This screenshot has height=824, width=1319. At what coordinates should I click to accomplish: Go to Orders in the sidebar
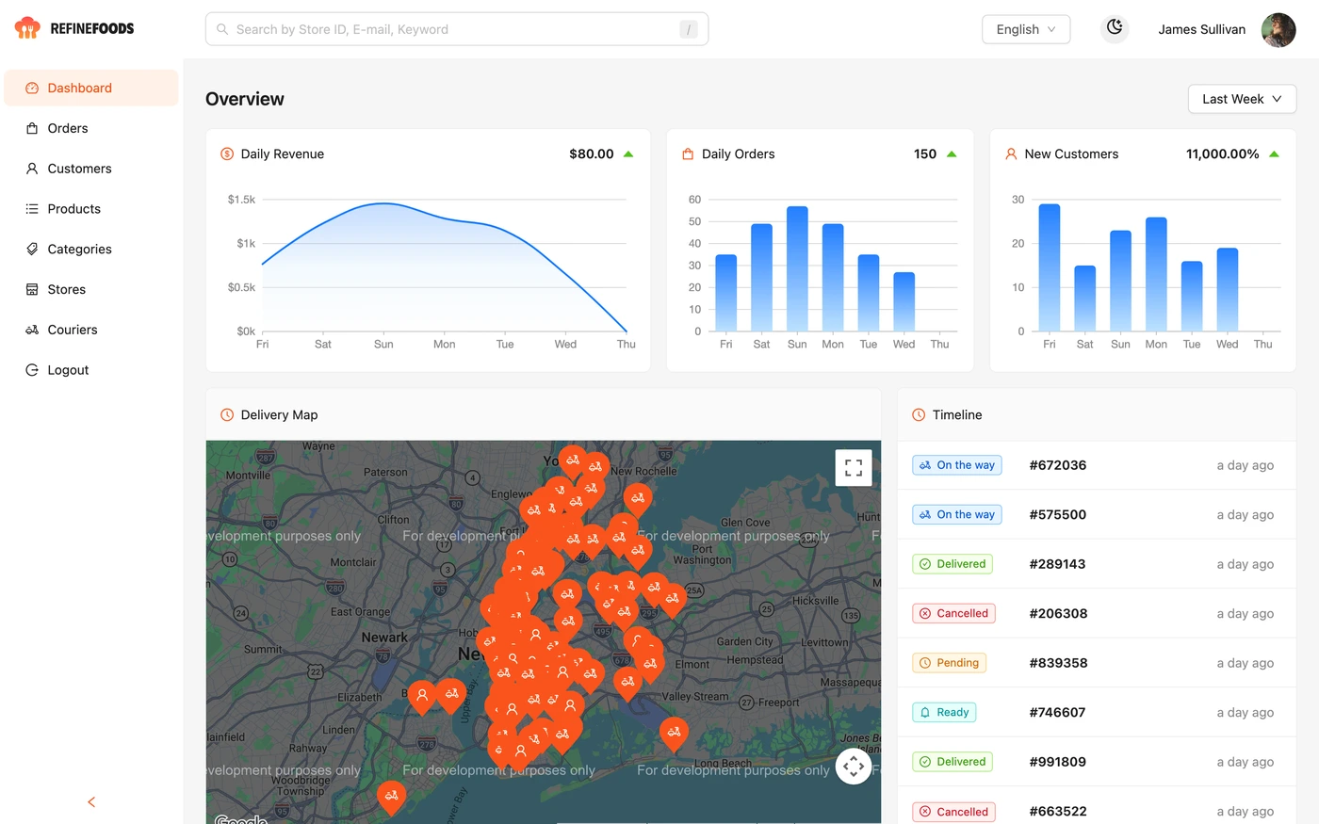tap(91, 128)
